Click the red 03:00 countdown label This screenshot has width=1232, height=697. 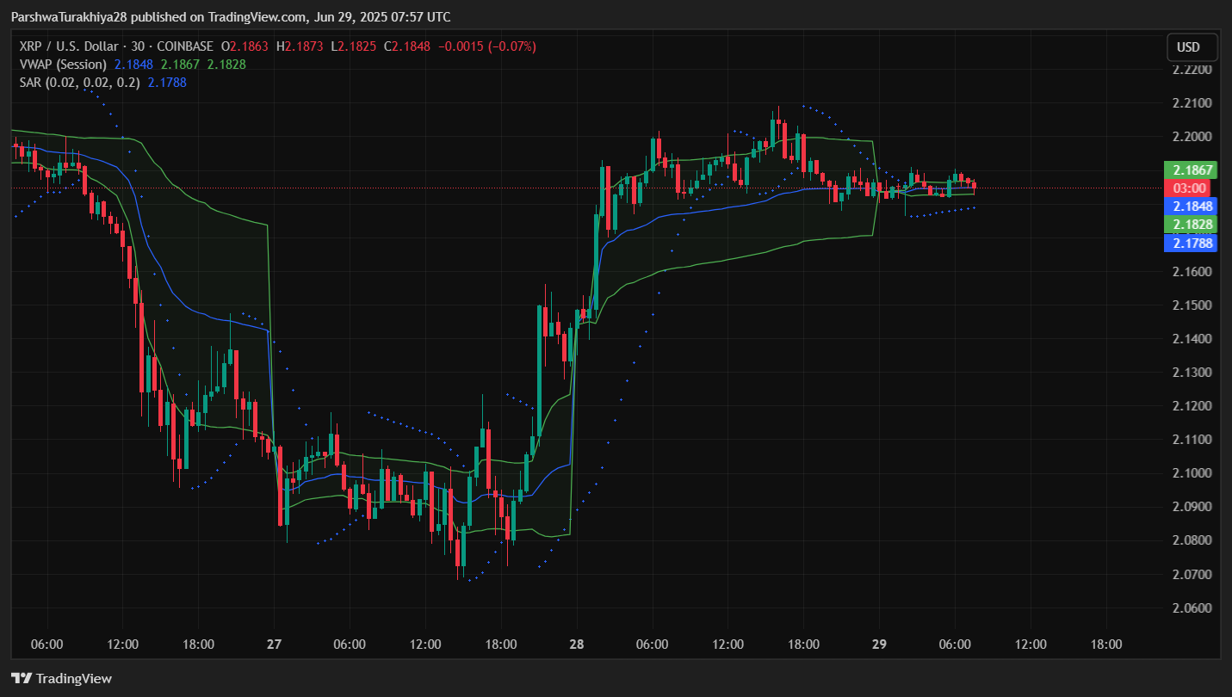tap(1188, 188)
